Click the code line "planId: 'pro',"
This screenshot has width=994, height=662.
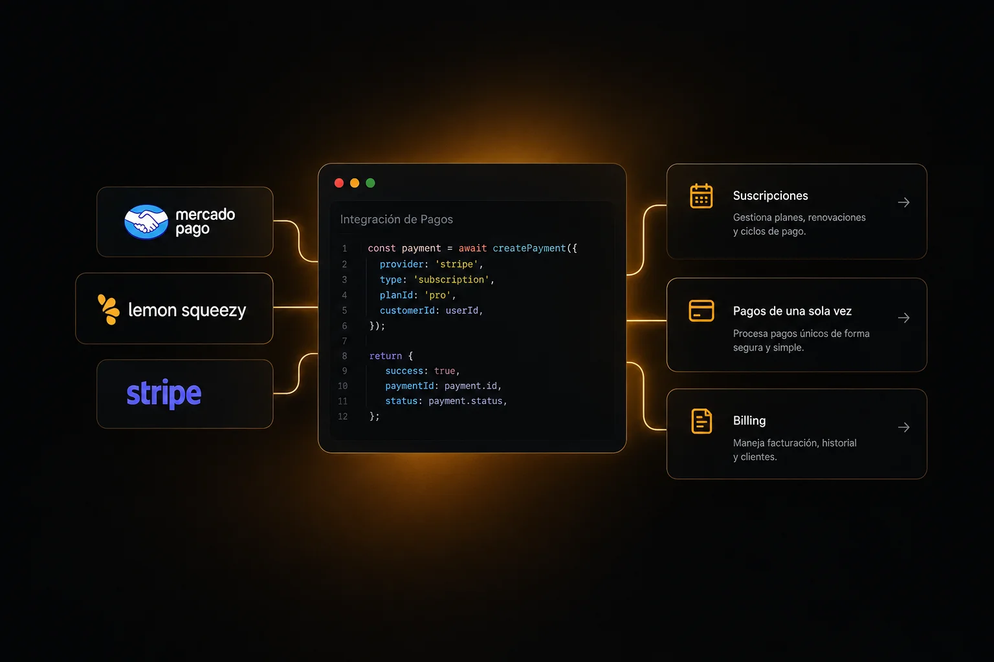point(418,295)
